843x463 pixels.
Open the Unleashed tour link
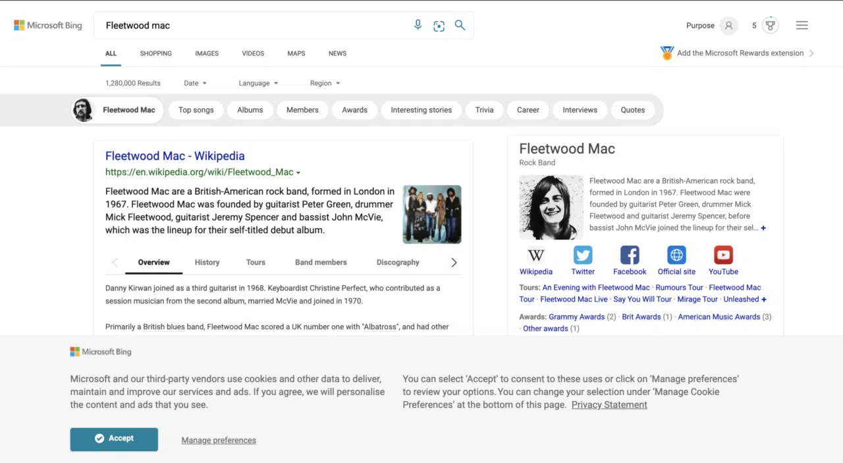pyautogui.click(x=741, y=299)
